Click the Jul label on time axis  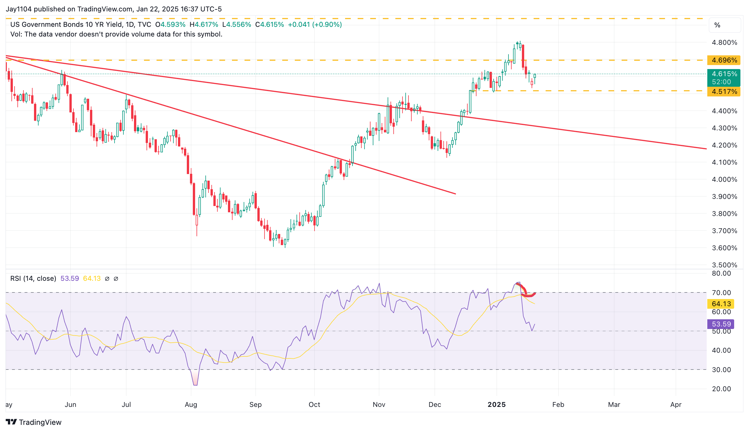(x=126, y=404)
